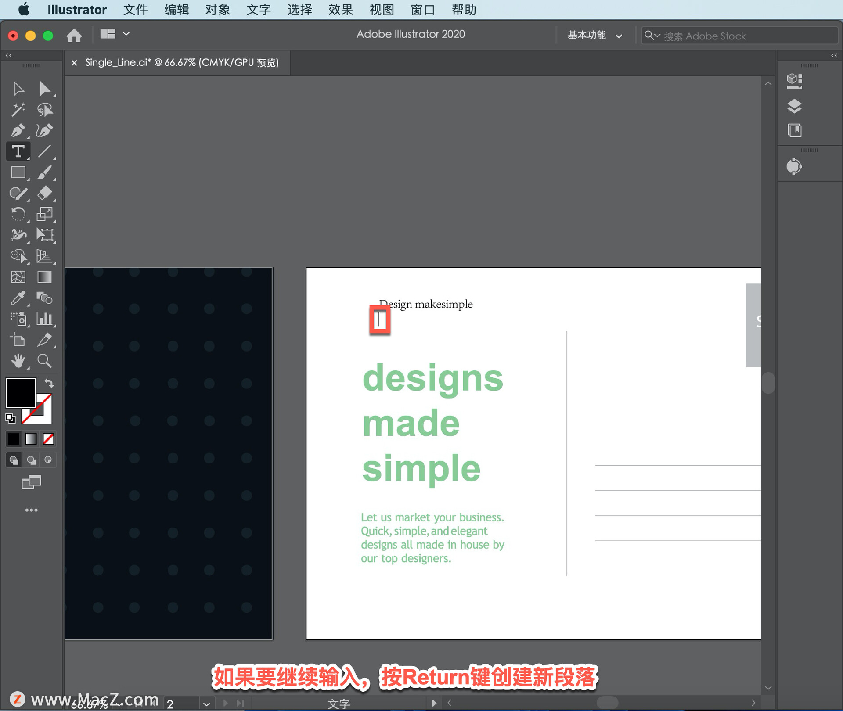The image size is (843, 711).
Task: Select the Pen tool
Action: [x=18, y=131]
